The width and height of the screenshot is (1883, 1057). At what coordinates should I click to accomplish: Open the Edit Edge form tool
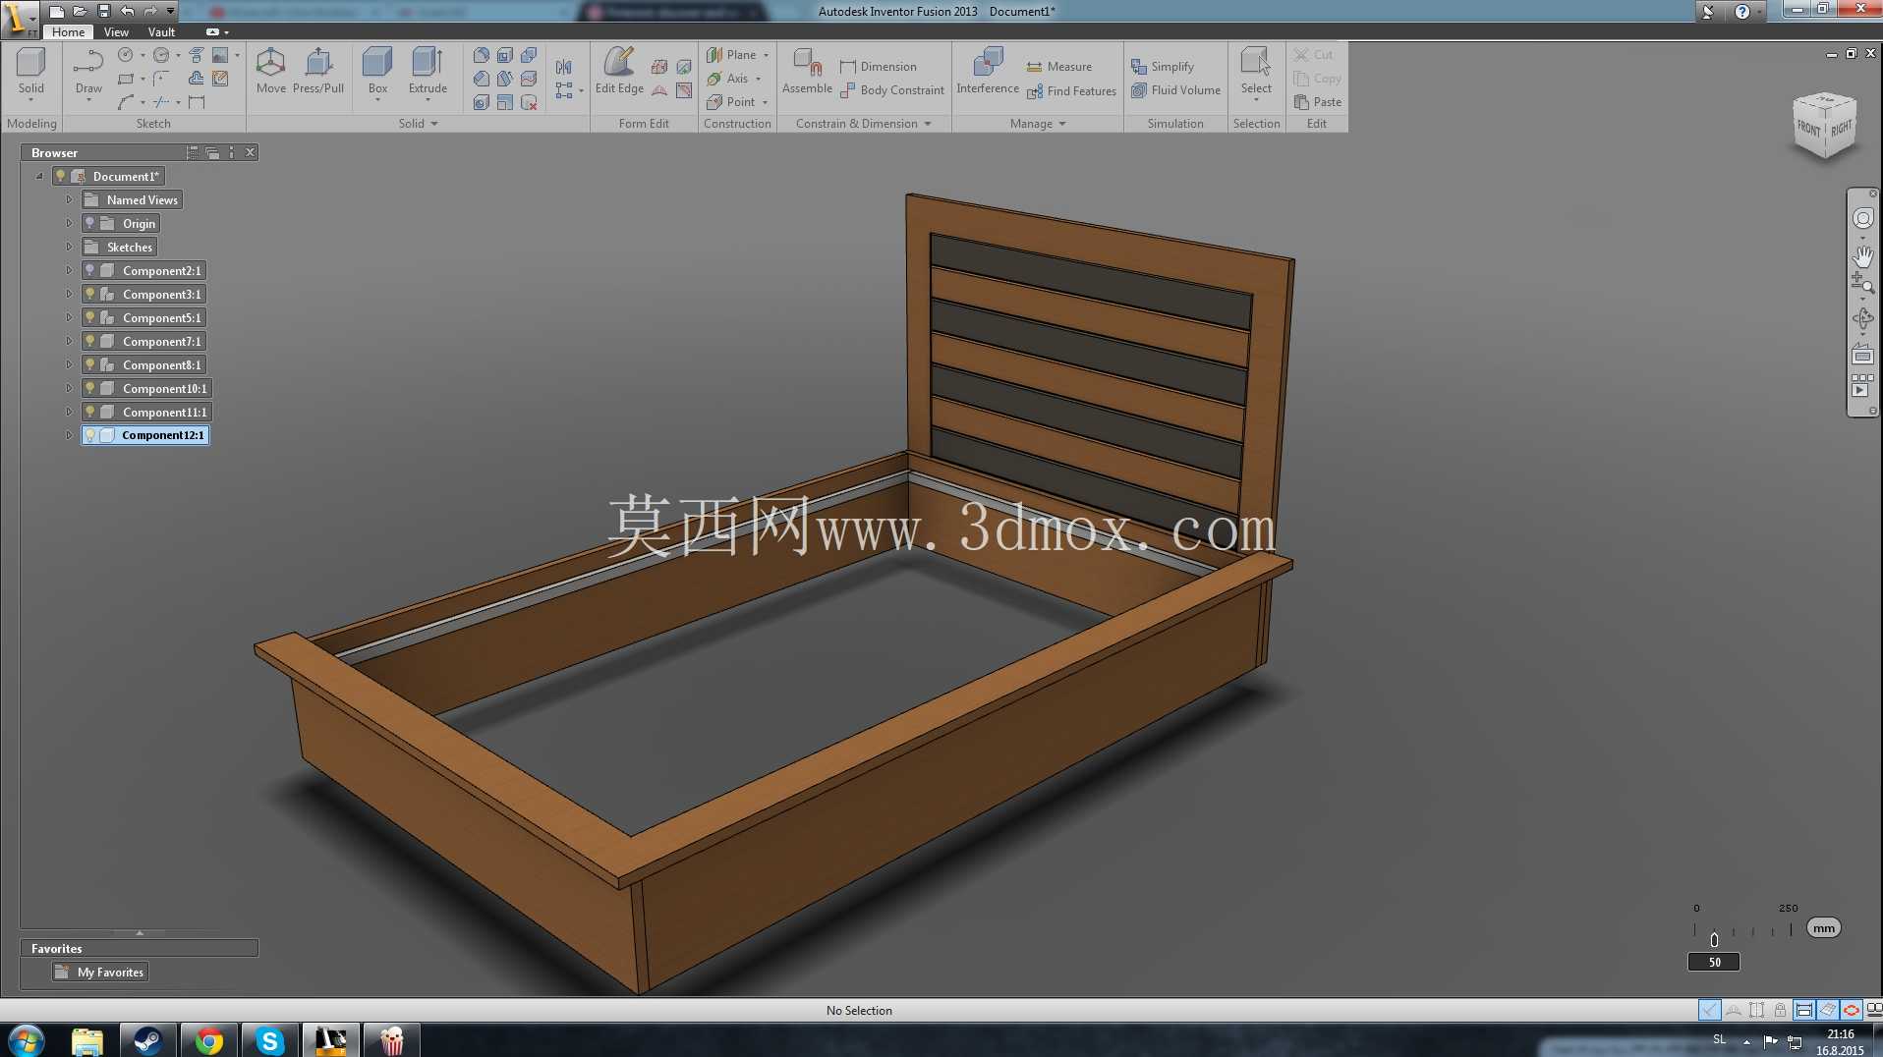click(x=619, y=72)
